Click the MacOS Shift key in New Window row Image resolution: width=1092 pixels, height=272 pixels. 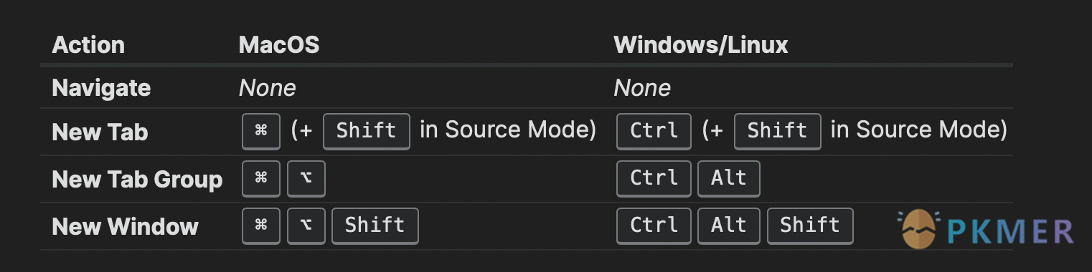pyautogui.click(x=375, y=225)
